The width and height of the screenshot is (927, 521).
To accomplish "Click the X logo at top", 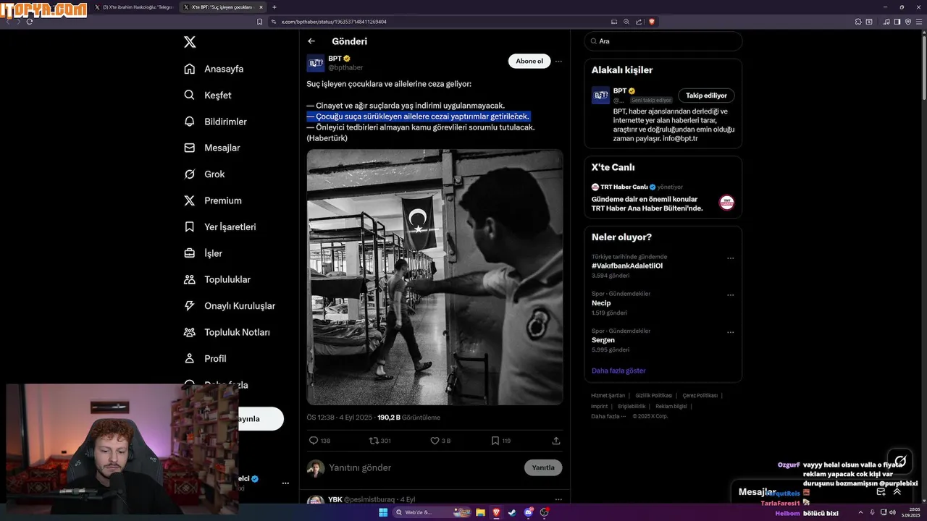I will pos(190,42).
